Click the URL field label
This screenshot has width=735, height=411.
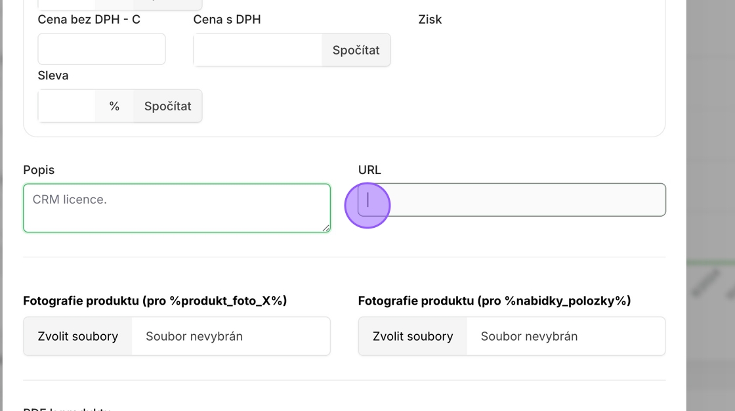[369, 170]
